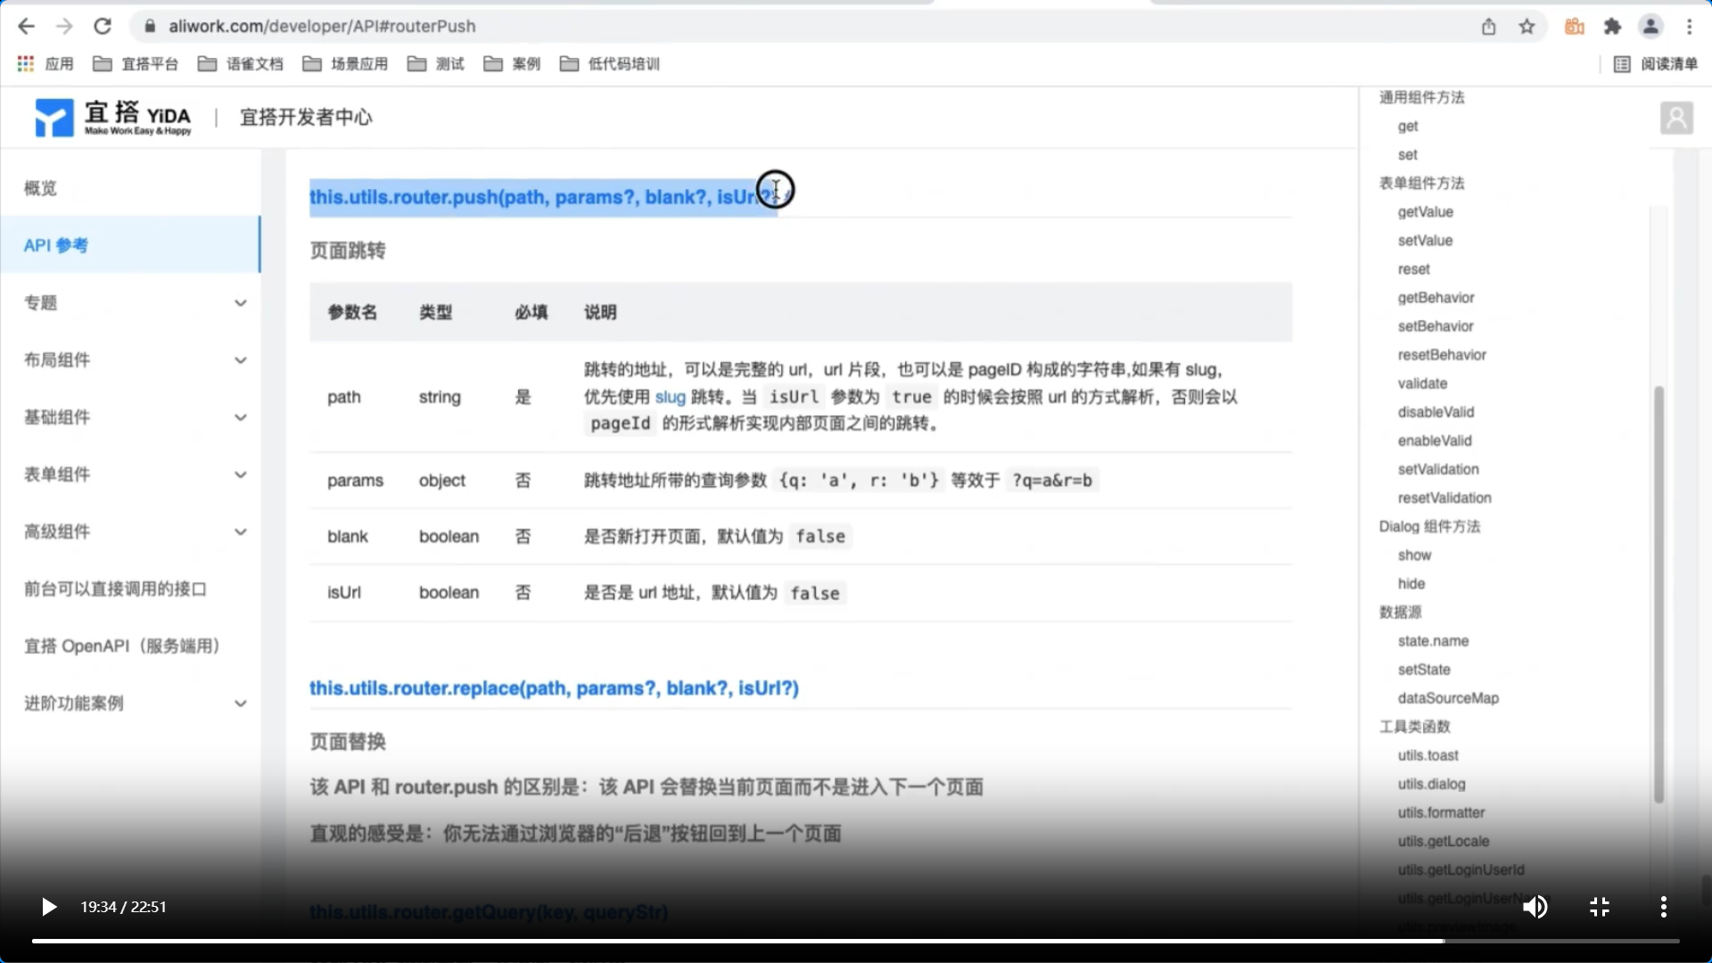Select API 参考 in sidebar
This screenshot has height=963, width=1712.
55,245
